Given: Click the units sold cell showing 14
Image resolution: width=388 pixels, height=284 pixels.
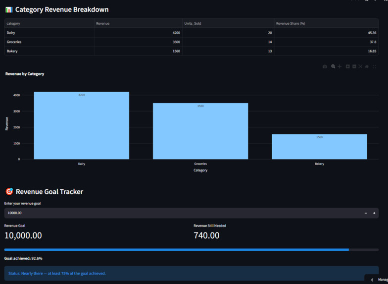Looking at the screenshot, I should (x=228, y=42).
